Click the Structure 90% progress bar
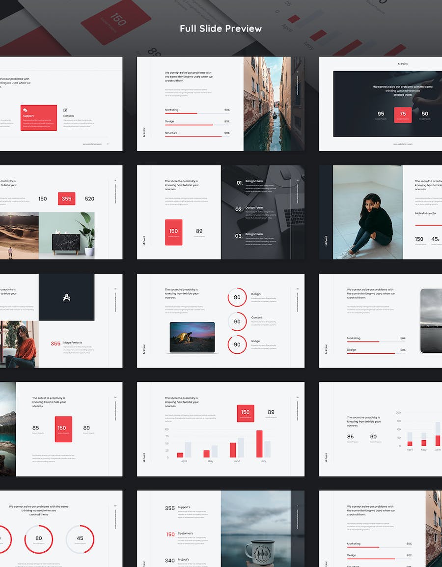The height and width of the screenshot is (567, 442). [197, 136]
